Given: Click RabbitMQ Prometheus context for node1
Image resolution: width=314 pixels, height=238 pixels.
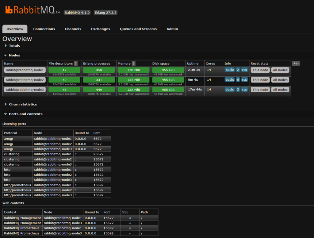Looking at the screenshot, I should pyautogui.click(x=22, y=228).
